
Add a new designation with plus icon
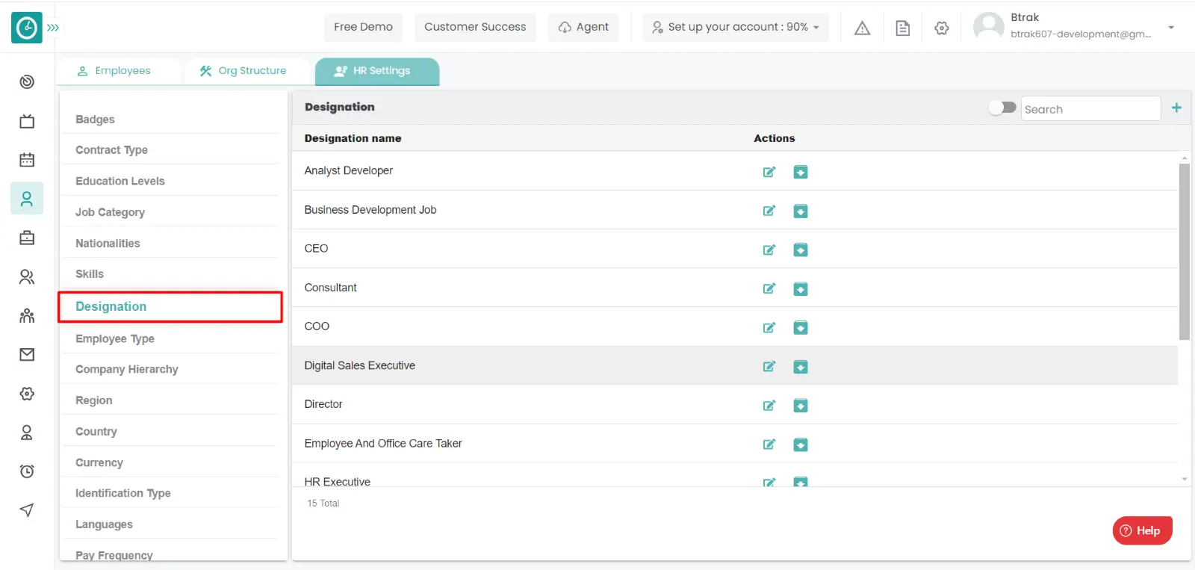1176,108
